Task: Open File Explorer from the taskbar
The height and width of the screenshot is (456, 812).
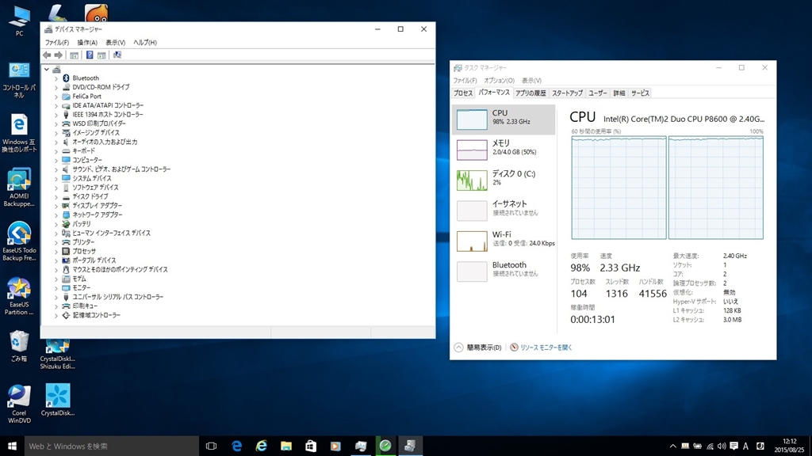Action: coord(285,446)
